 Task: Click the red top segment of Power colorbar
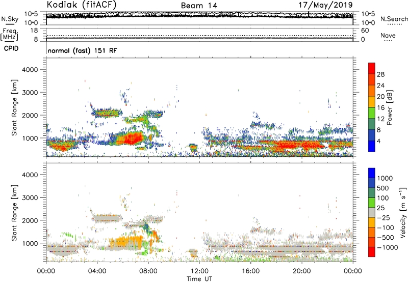pyautogui.click(x=372, y=68)
